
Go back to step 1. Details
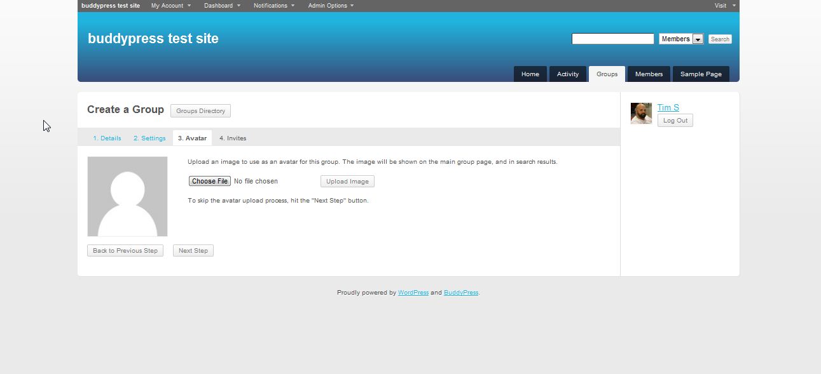pyautogui.click(x=107, y=138)
